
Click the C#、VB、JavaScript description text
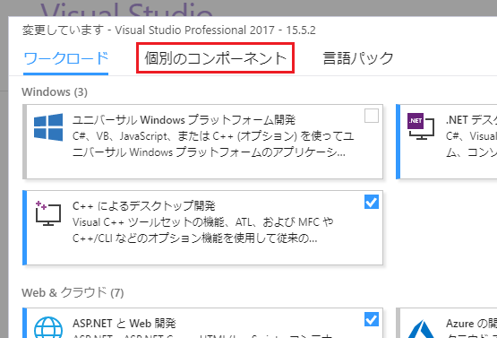click(x=213, y=144)
